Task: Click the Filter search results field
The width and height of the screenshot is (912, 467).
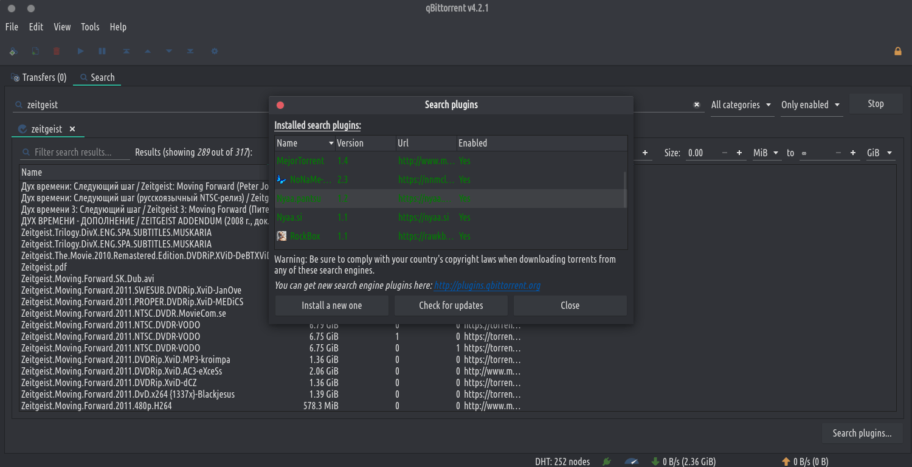Action: point(75,152)
